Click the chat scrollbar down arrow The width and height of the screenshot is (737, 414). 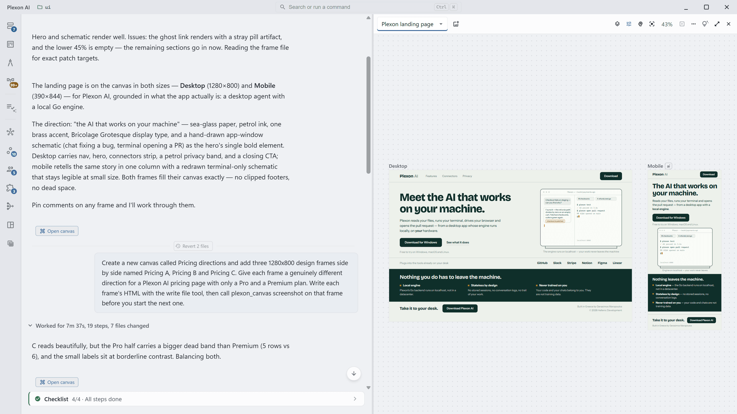[x=368, y=388]
